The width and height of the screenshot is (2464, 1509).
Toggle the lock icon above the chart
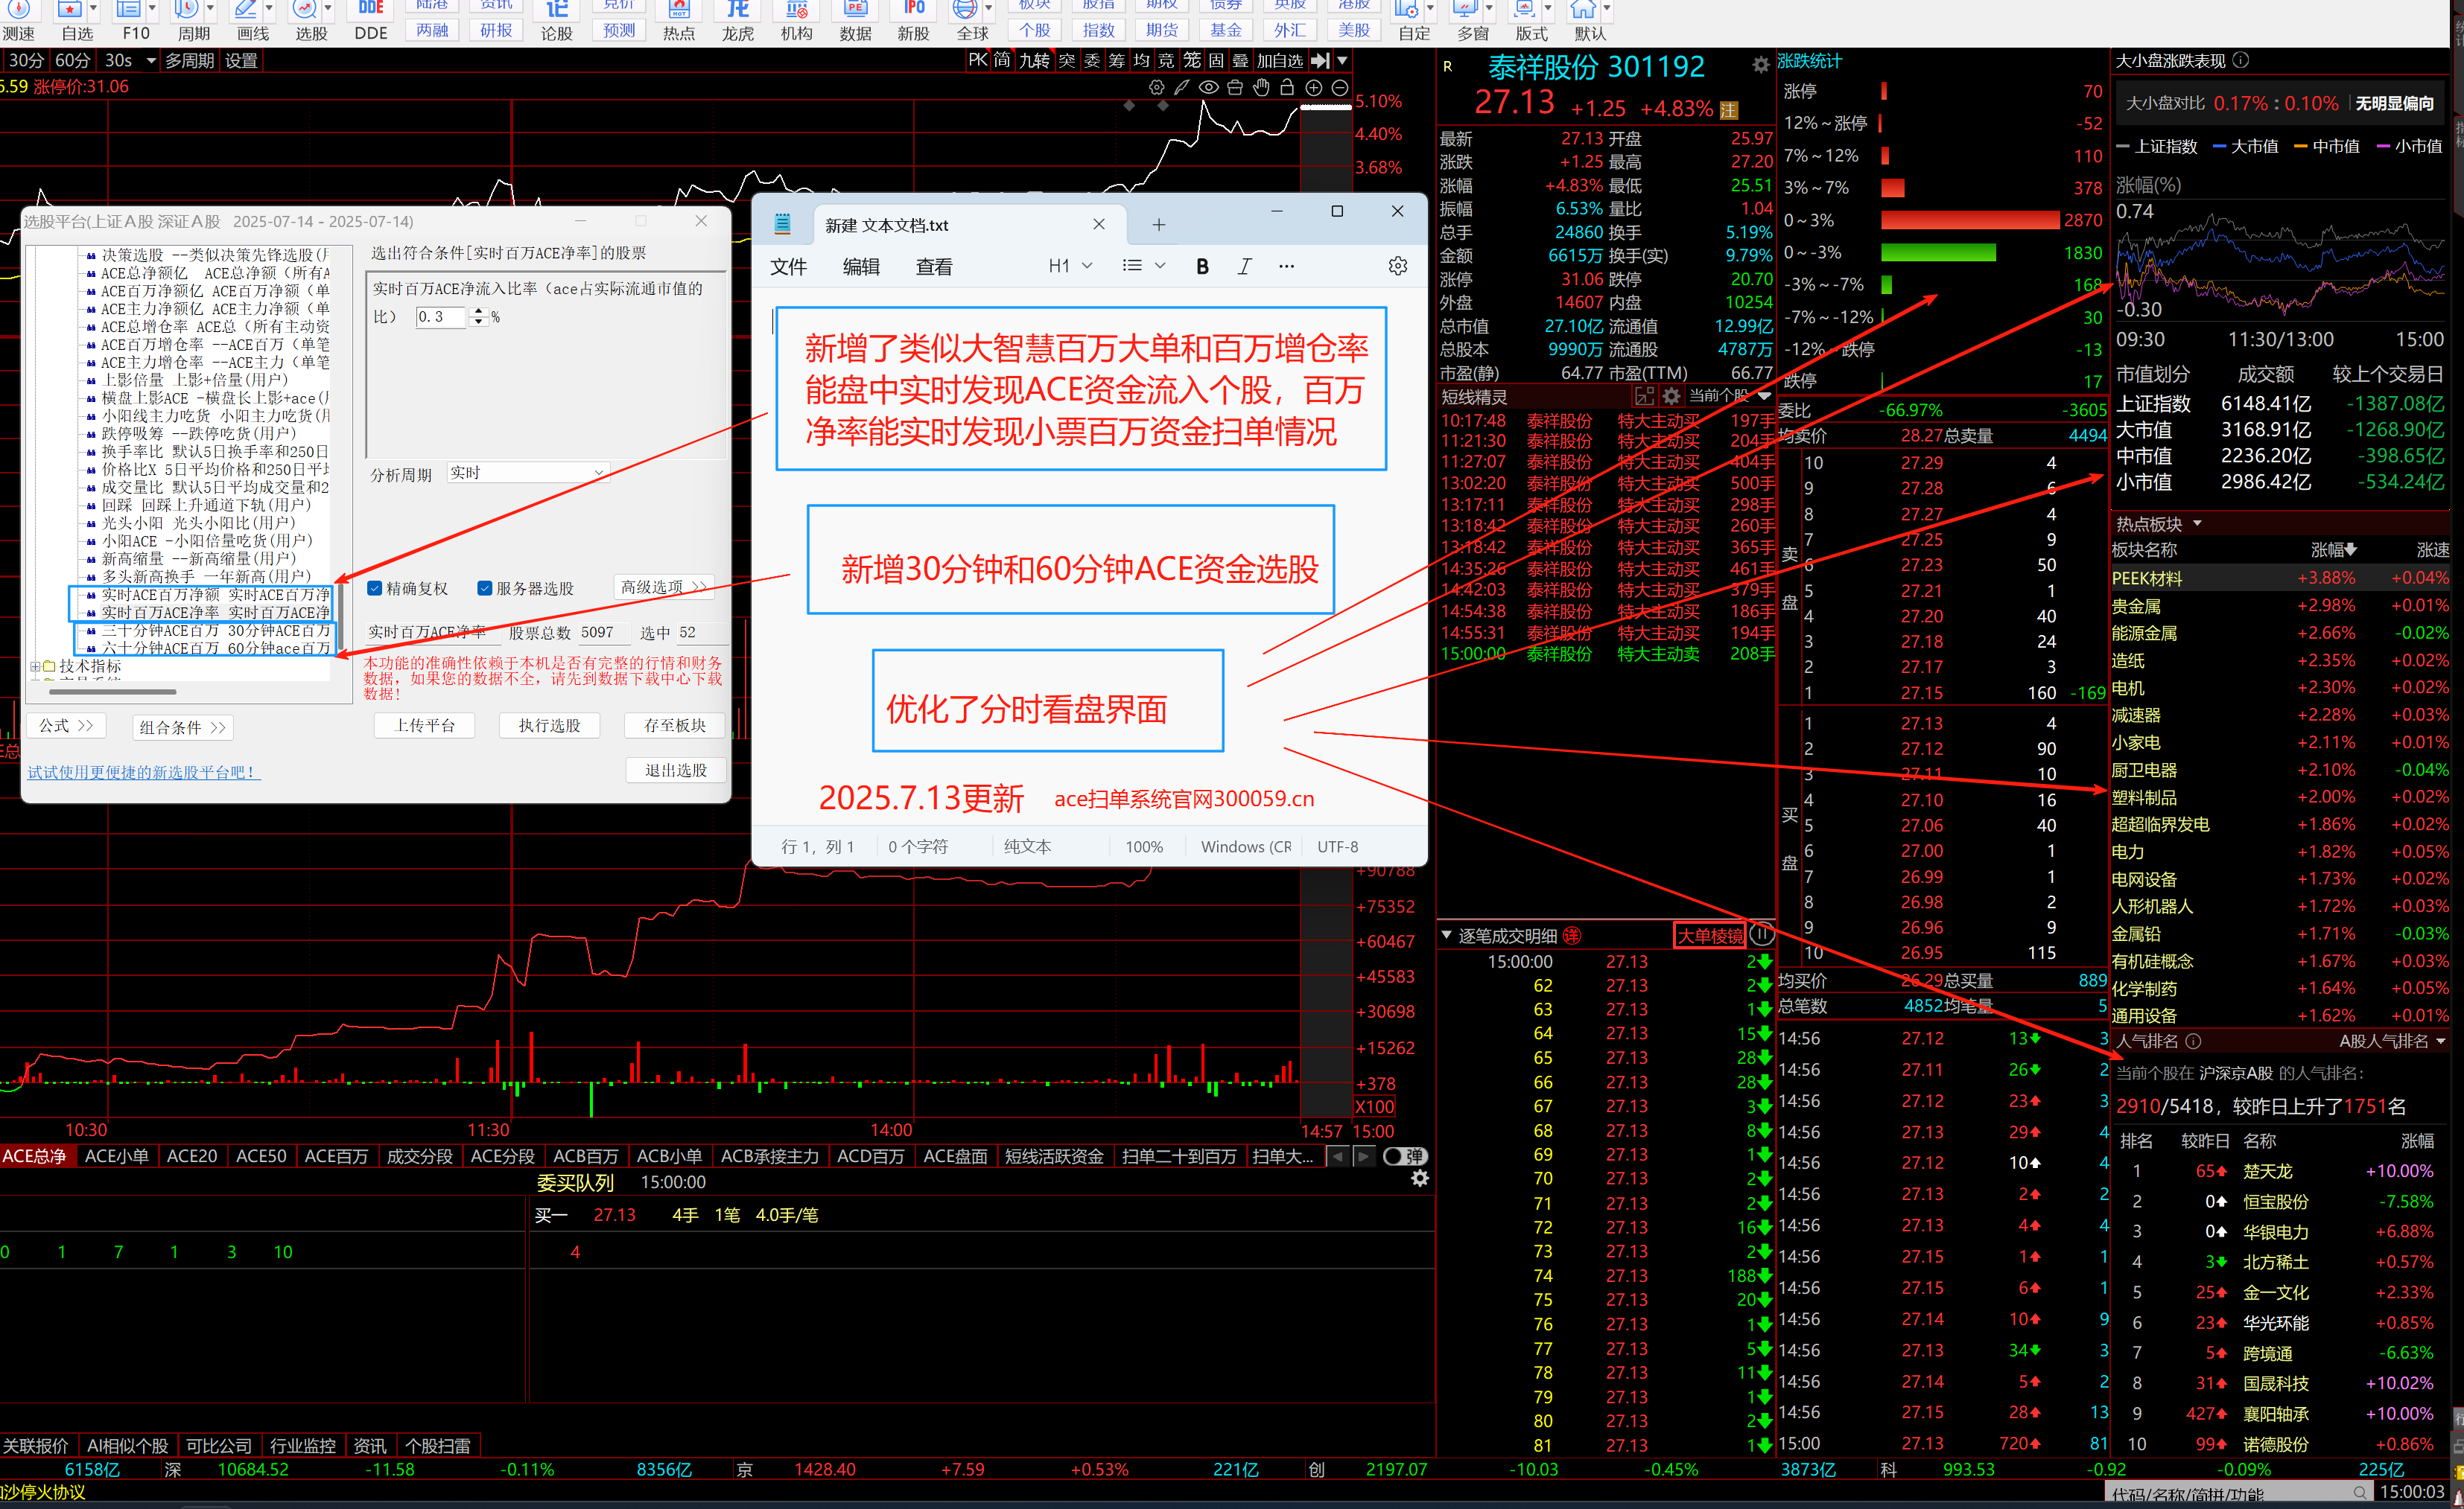1288,87
